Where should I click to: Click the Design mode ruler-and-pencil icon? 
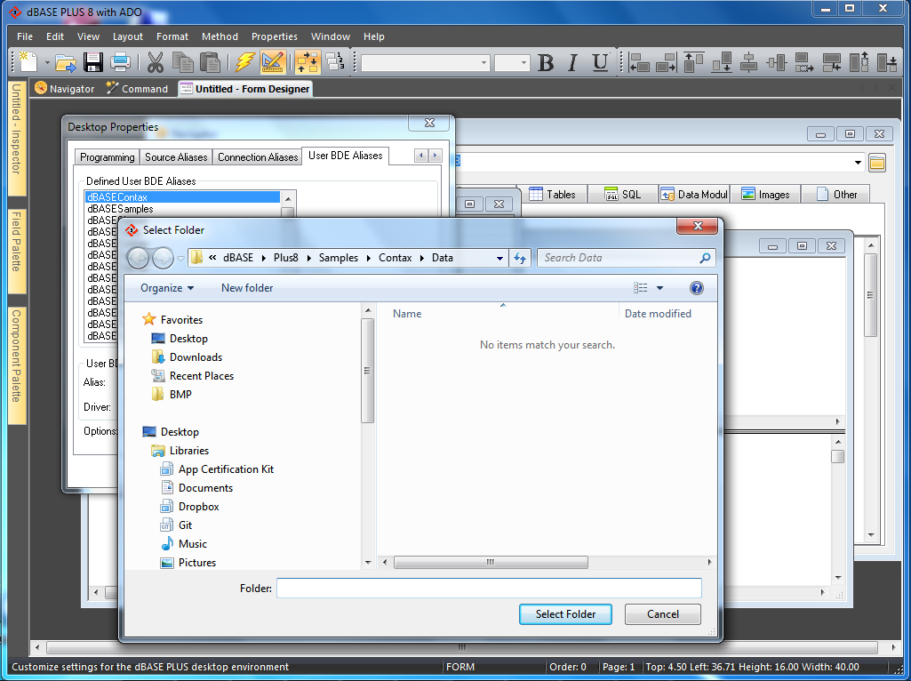pyautogui.click(x=273, y=62)
